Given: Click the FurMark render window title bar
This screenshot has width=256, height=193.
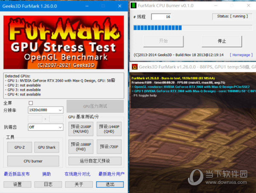Looking at the screenshot, I should (193, 67).
